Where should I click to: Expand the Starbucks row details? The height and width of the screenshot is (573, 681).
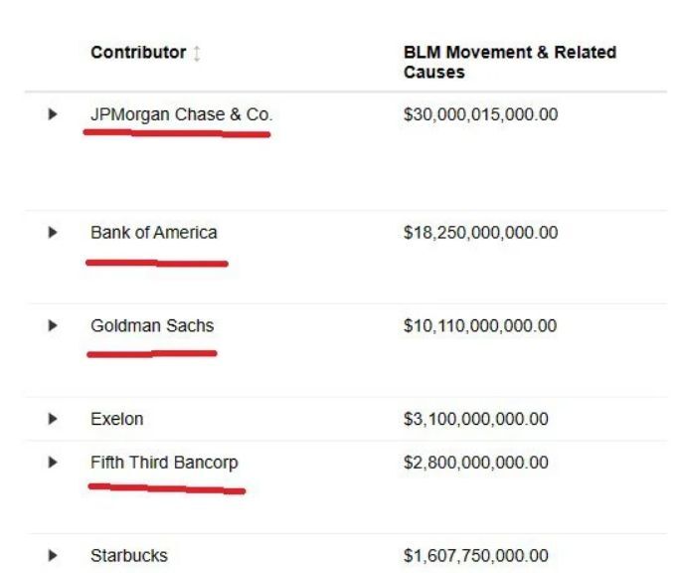pyautogui.click(x=53, y=557)
